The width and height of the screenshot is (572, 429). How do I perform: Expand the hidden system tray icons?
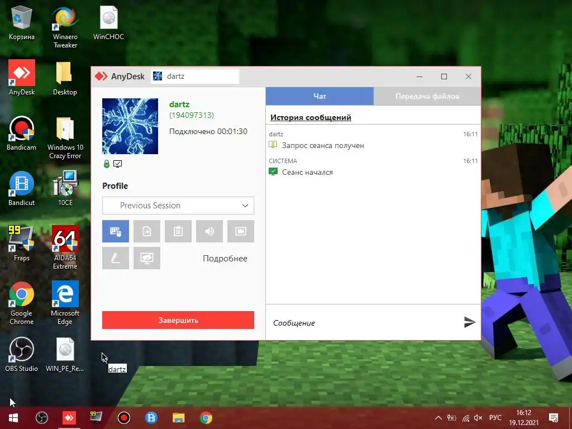pyautogui.click(x=438, y=418)
